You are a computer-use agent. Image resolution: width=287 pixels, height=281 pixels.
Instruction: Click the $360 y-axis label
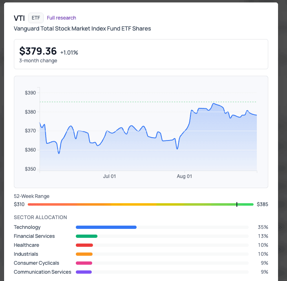pos(31,150)
